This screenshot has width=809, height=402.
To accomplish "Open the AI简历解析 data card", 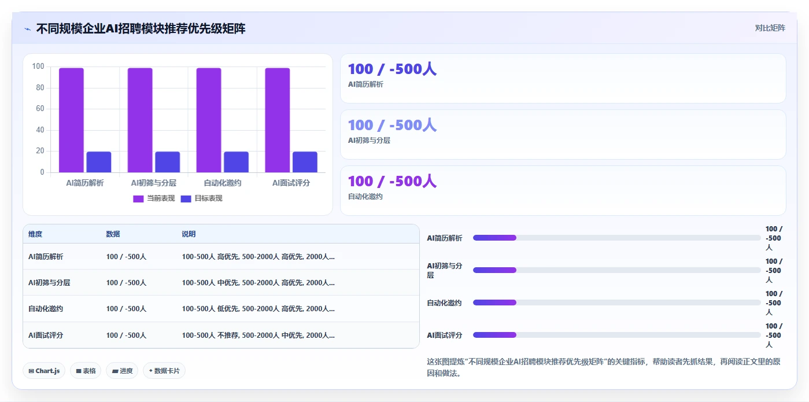I will point(563,79).
